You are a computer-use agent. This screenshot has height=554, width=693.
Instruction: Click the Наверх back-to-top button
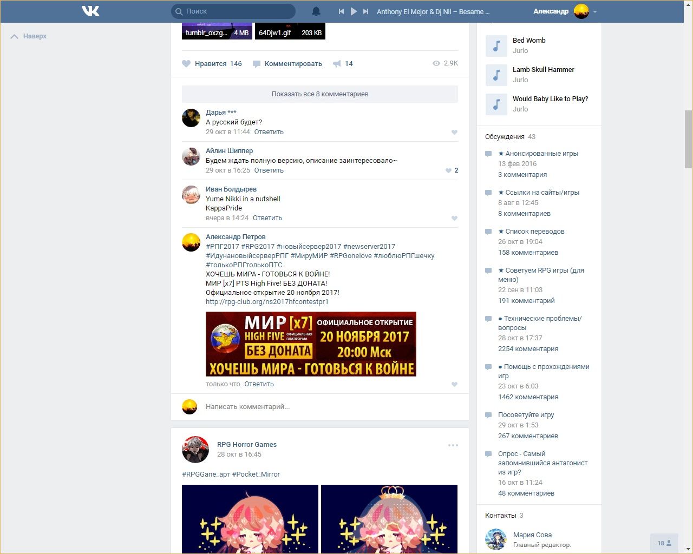tap(29, 36)
